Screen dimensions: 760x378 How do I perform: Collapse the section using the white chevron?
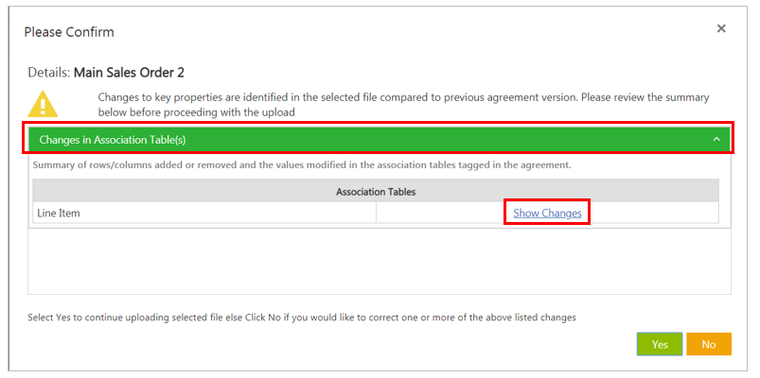pos(716,140)
